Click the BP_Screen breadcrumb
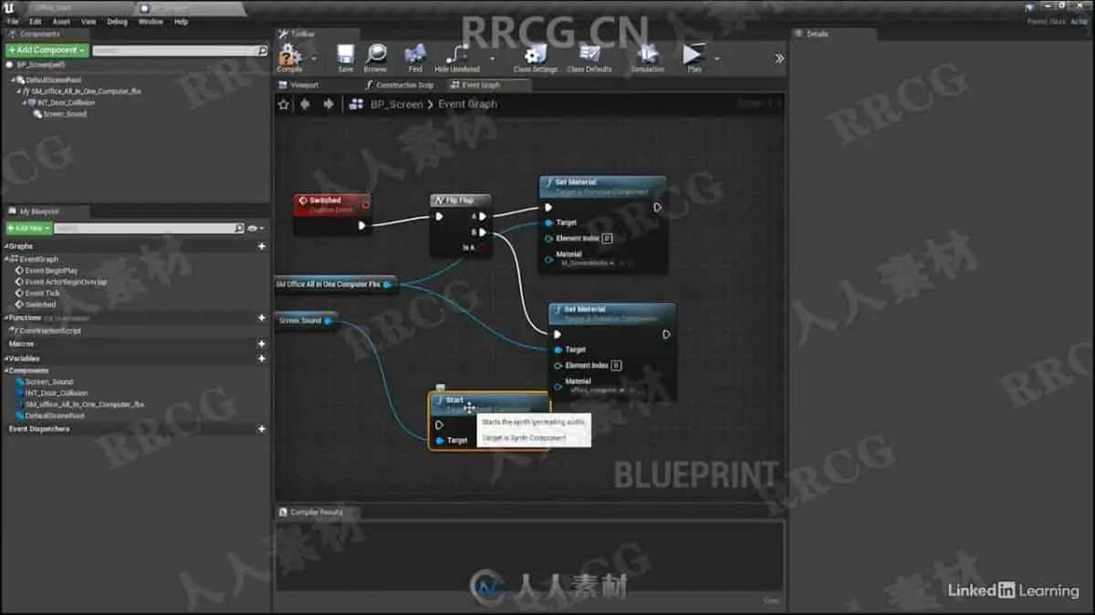 [x=396, y=104]
